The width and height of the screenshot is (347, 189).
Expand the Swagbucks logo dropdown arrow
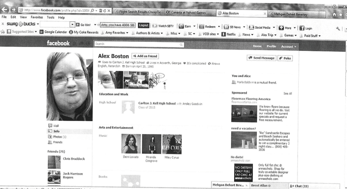tap(38, 24)
